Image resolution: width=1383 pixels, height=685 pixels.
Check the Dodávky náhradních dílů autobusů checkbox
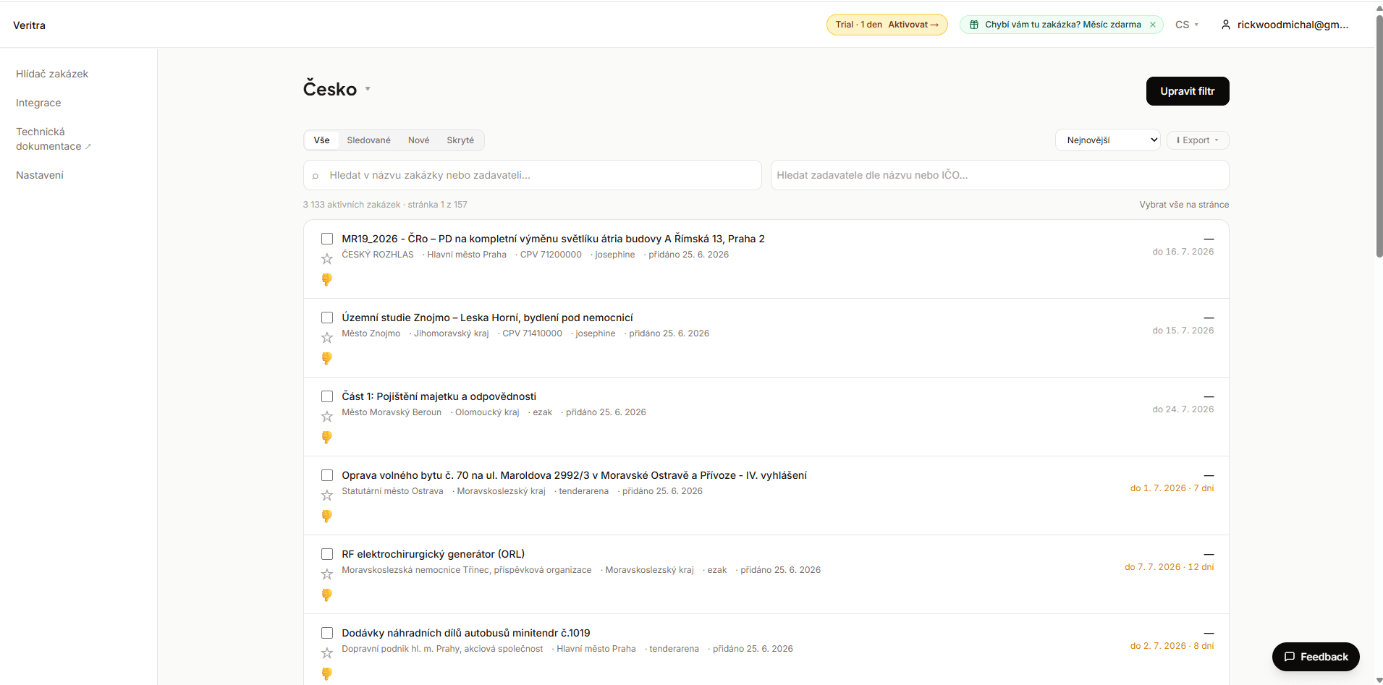click(x=327, y=633)
